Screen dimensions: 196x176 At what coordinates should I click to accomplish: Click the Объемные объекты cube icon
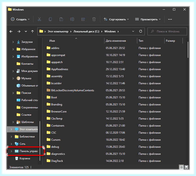[18, 86]
